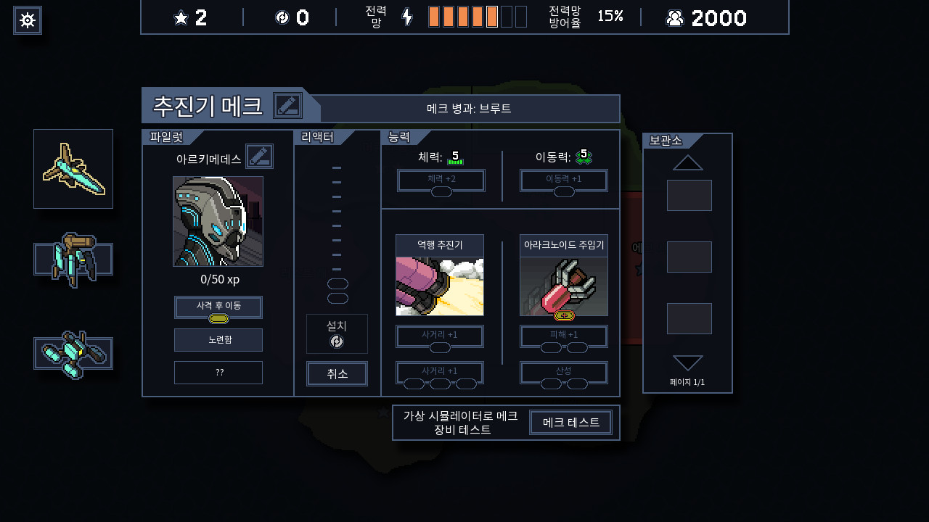
Task: Edit mech name pencil icon beside 추진기 메크
Action: pos(287,106)
